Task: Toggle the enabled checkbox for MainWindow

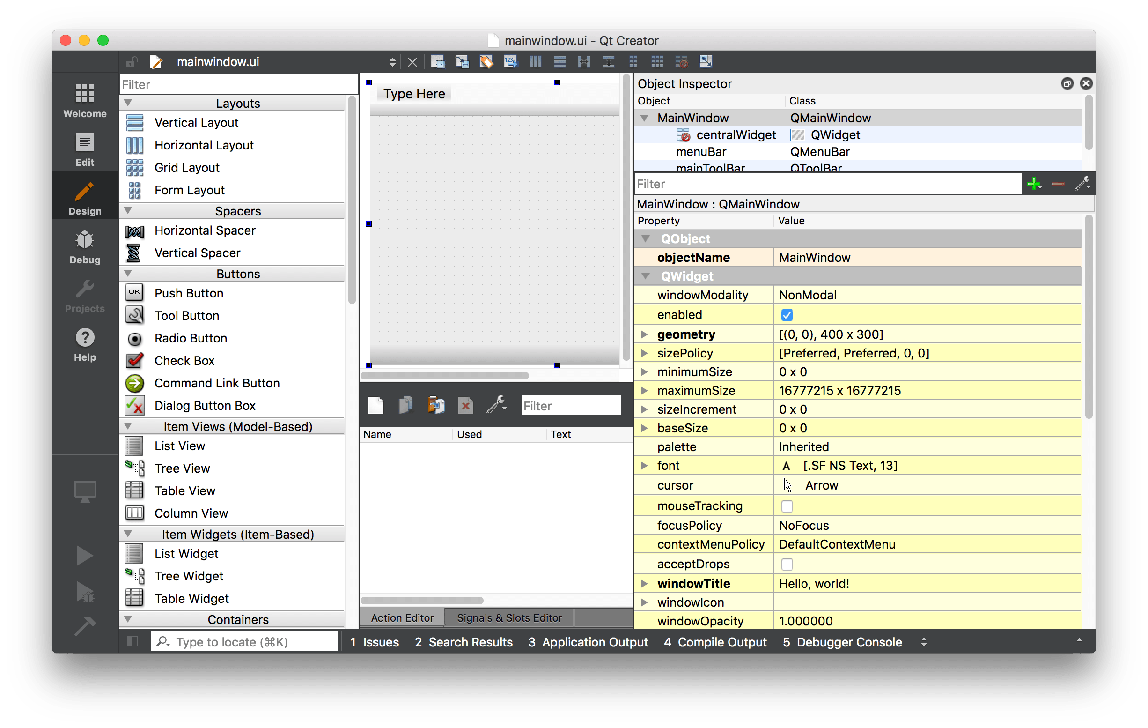Action: pos(786,315)
